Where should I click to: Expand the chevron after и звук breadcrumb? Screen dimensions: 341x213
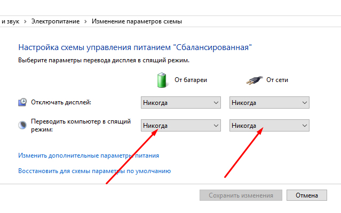pos(25,21)
